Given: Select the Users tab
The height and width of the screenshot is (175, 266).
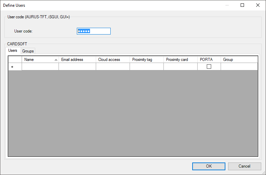Looking at the screenshot, I should [13, 51].
